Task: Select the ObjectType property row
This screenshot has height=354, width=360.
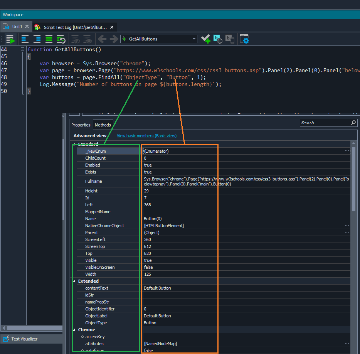Action: click(x=96, y=323)
